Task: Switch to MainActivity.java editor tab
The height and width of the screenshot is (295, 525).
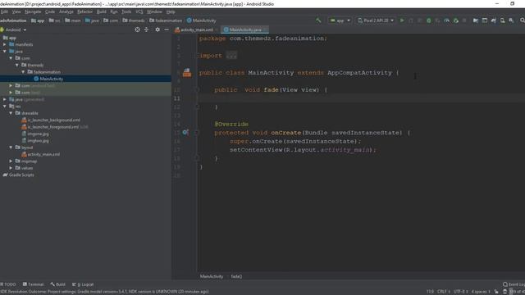Action: pyautogui.click(x=244, y=29)
